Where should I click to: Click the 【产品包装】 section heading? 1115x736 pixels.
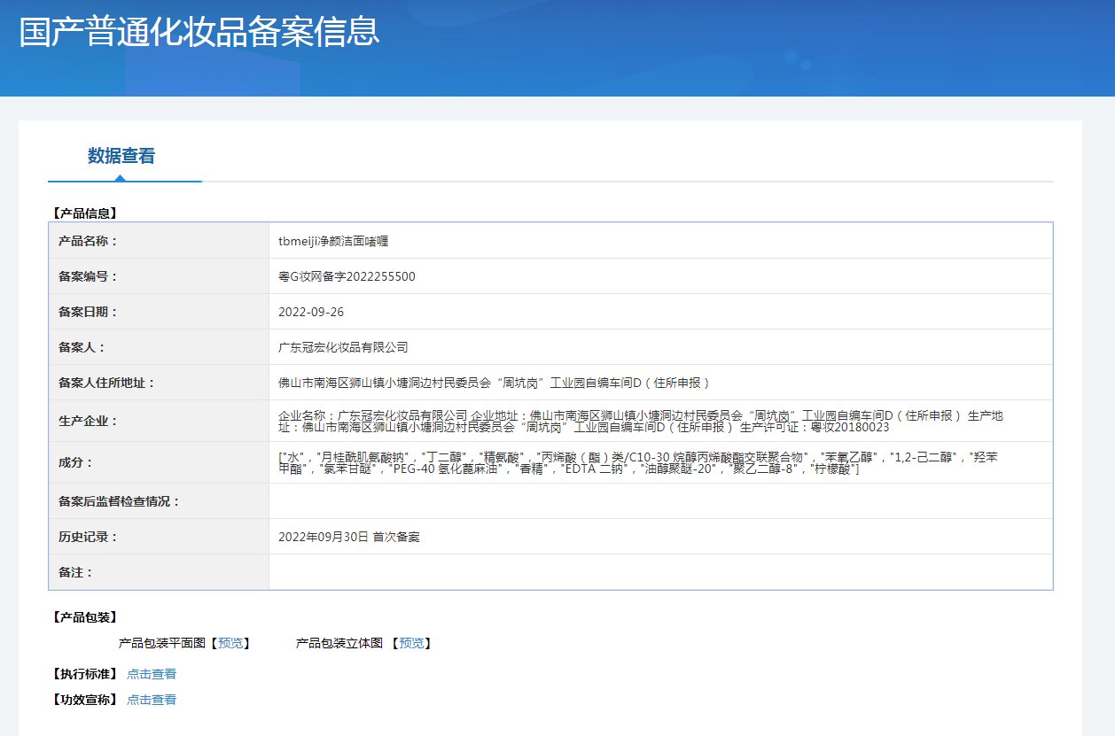point(85,617)
